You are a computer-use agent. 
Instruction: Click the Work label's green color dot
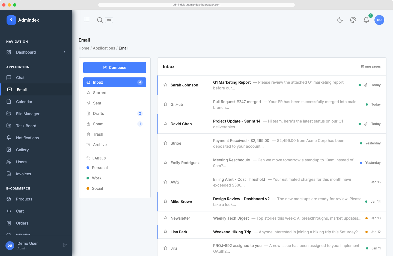[x=88, y=178]
